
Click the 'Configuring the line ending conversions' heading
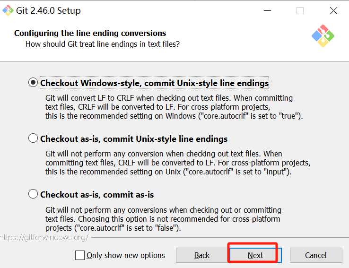coord(90,33)
